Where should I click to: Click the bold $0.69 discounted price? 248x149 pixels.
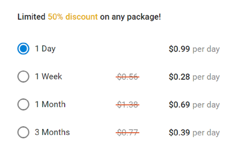pos(180,105)
